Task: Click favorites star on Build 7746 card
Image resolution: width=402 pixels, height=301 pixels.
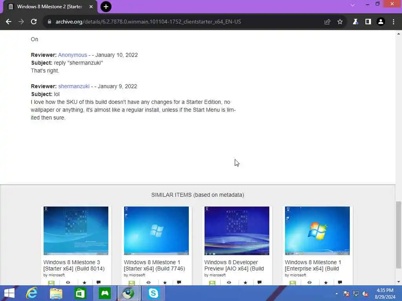Action: coord(165,282)
